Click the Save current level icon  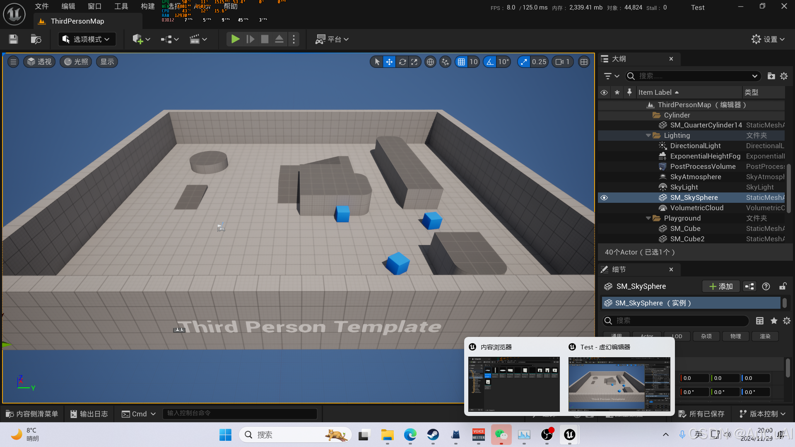[x=13, y=39]
